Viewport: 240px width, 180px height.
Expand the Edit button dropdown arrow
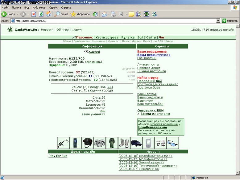pos(126,14)
